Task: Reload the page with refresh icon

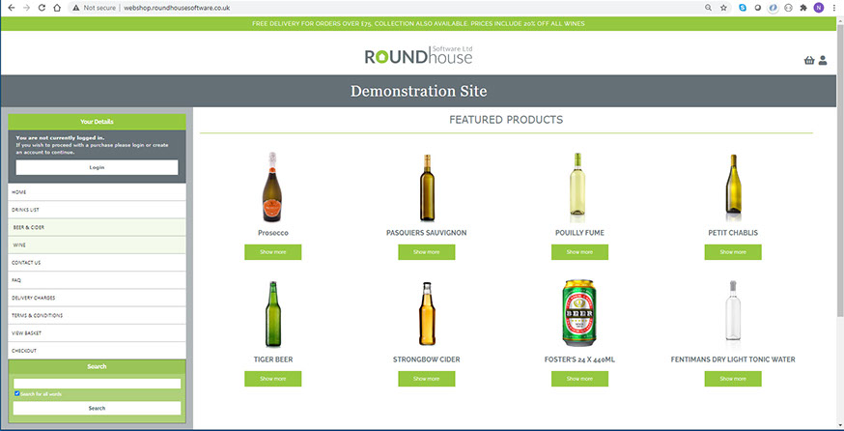Action: pos(42,8)
